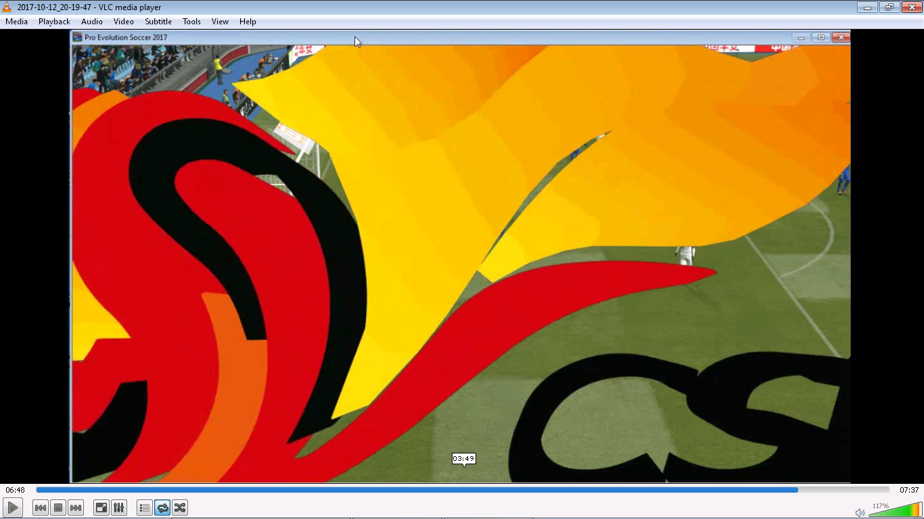Click the total time 07:37 label
Screen dimensions: 924x519
(909, 490)
